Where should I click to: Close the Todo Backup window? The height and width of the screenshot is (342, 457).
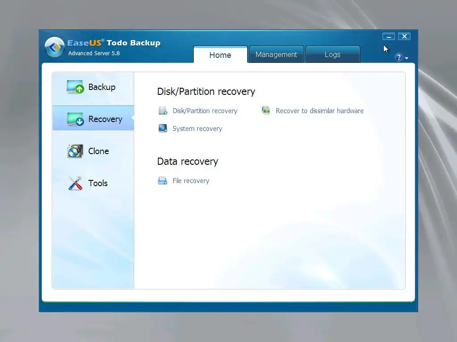pos(404,37)
